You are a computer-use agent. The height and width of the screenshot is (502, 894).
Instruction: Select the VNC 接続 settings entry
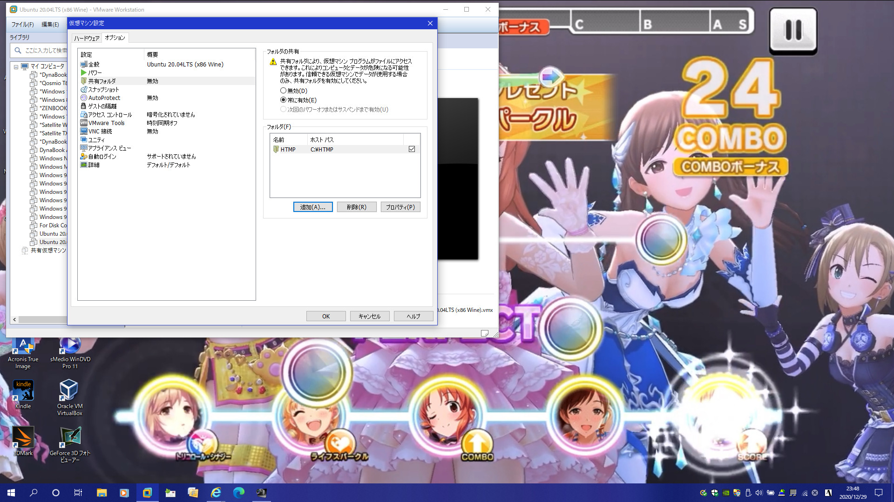pos(166,131)
